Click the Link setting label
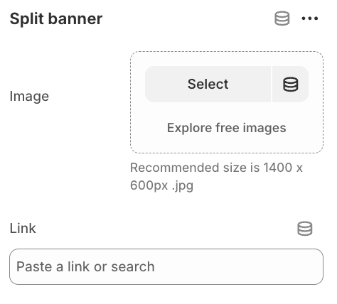 pyautogui.click(x=23, y=228)
